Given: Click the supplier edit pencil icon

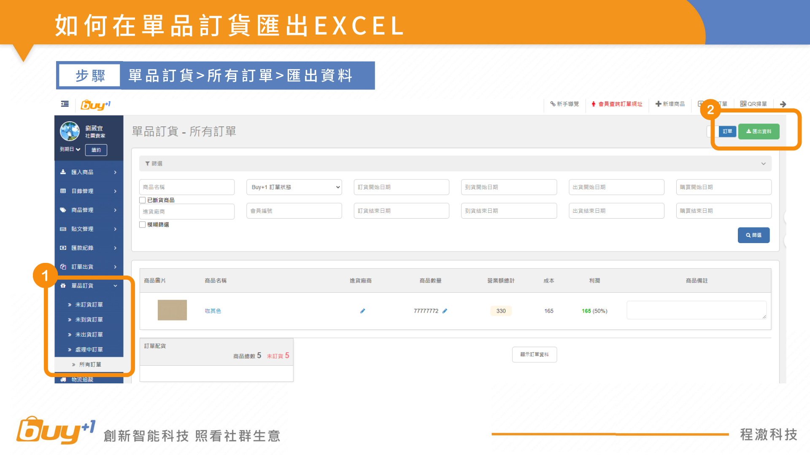Looking at the screenshot, I should (362, 311).
